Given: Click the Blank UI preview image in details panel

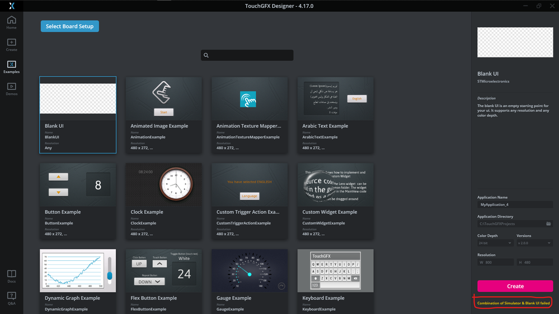Looking at the screenshot, I should [x=515, y=42].
